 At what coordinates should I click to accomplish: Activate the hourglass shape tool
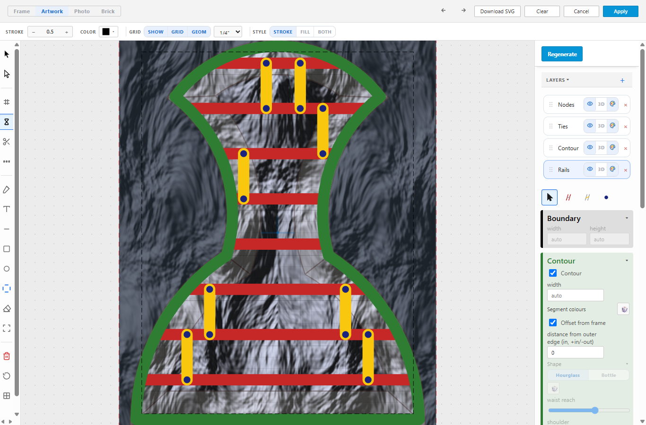(x=7, y=122)
